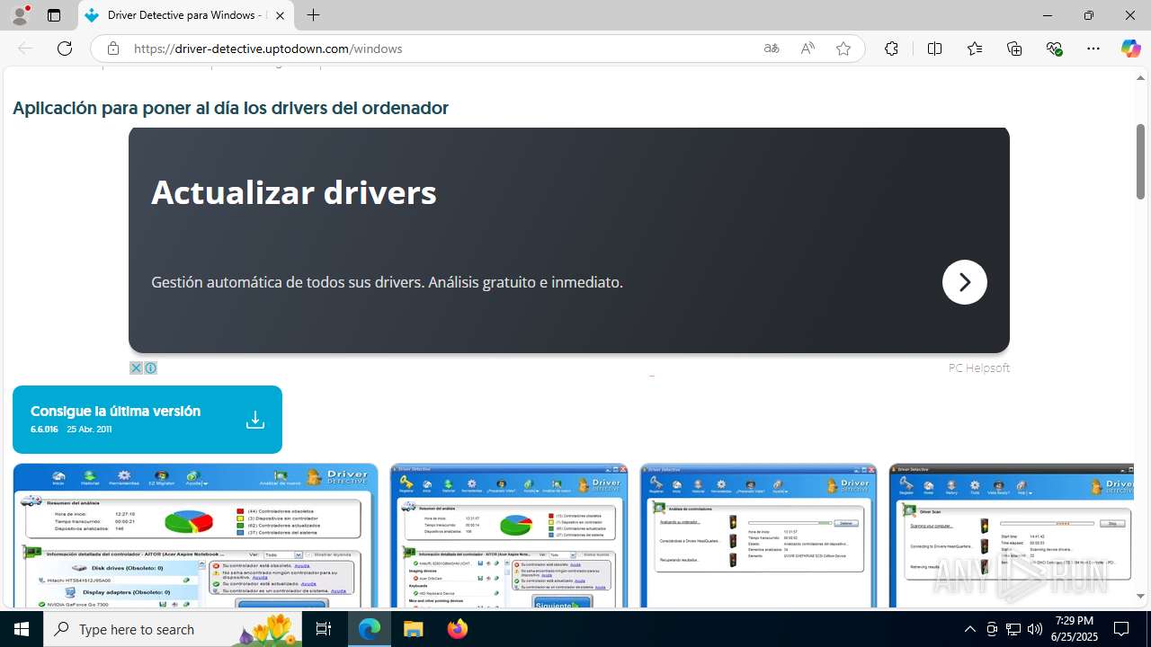
Task: Click the page scrollbar thumb
Action: (x=1140, y=162)
